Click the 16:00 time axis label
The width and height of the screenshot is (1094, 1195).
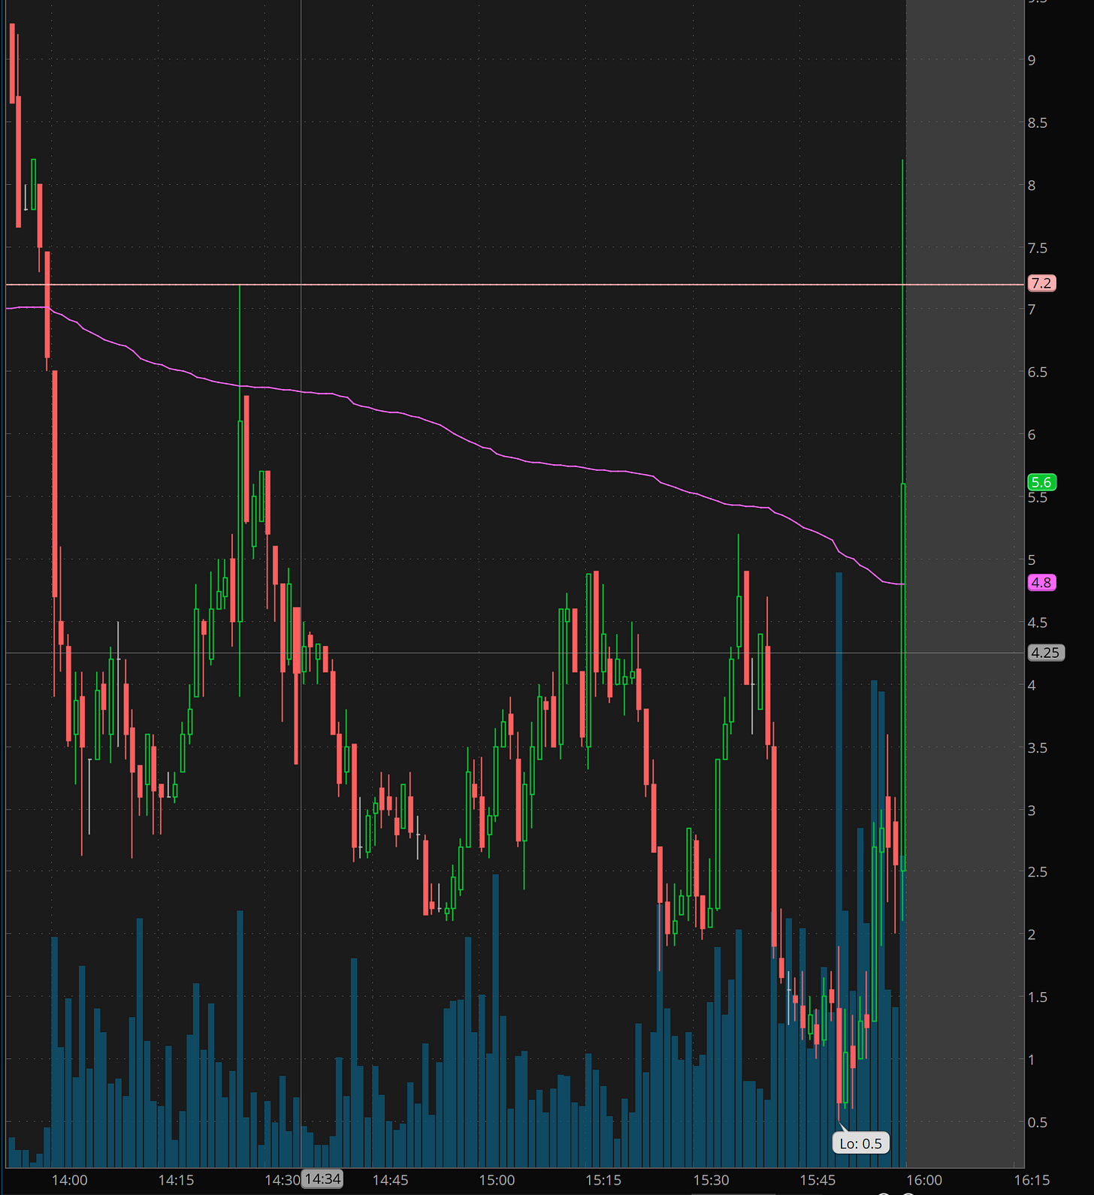click(923, 1180)
